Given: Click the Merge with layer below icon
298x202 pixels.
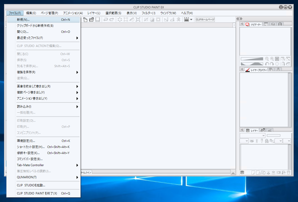Looking at the screenshot, I should 273,173.
